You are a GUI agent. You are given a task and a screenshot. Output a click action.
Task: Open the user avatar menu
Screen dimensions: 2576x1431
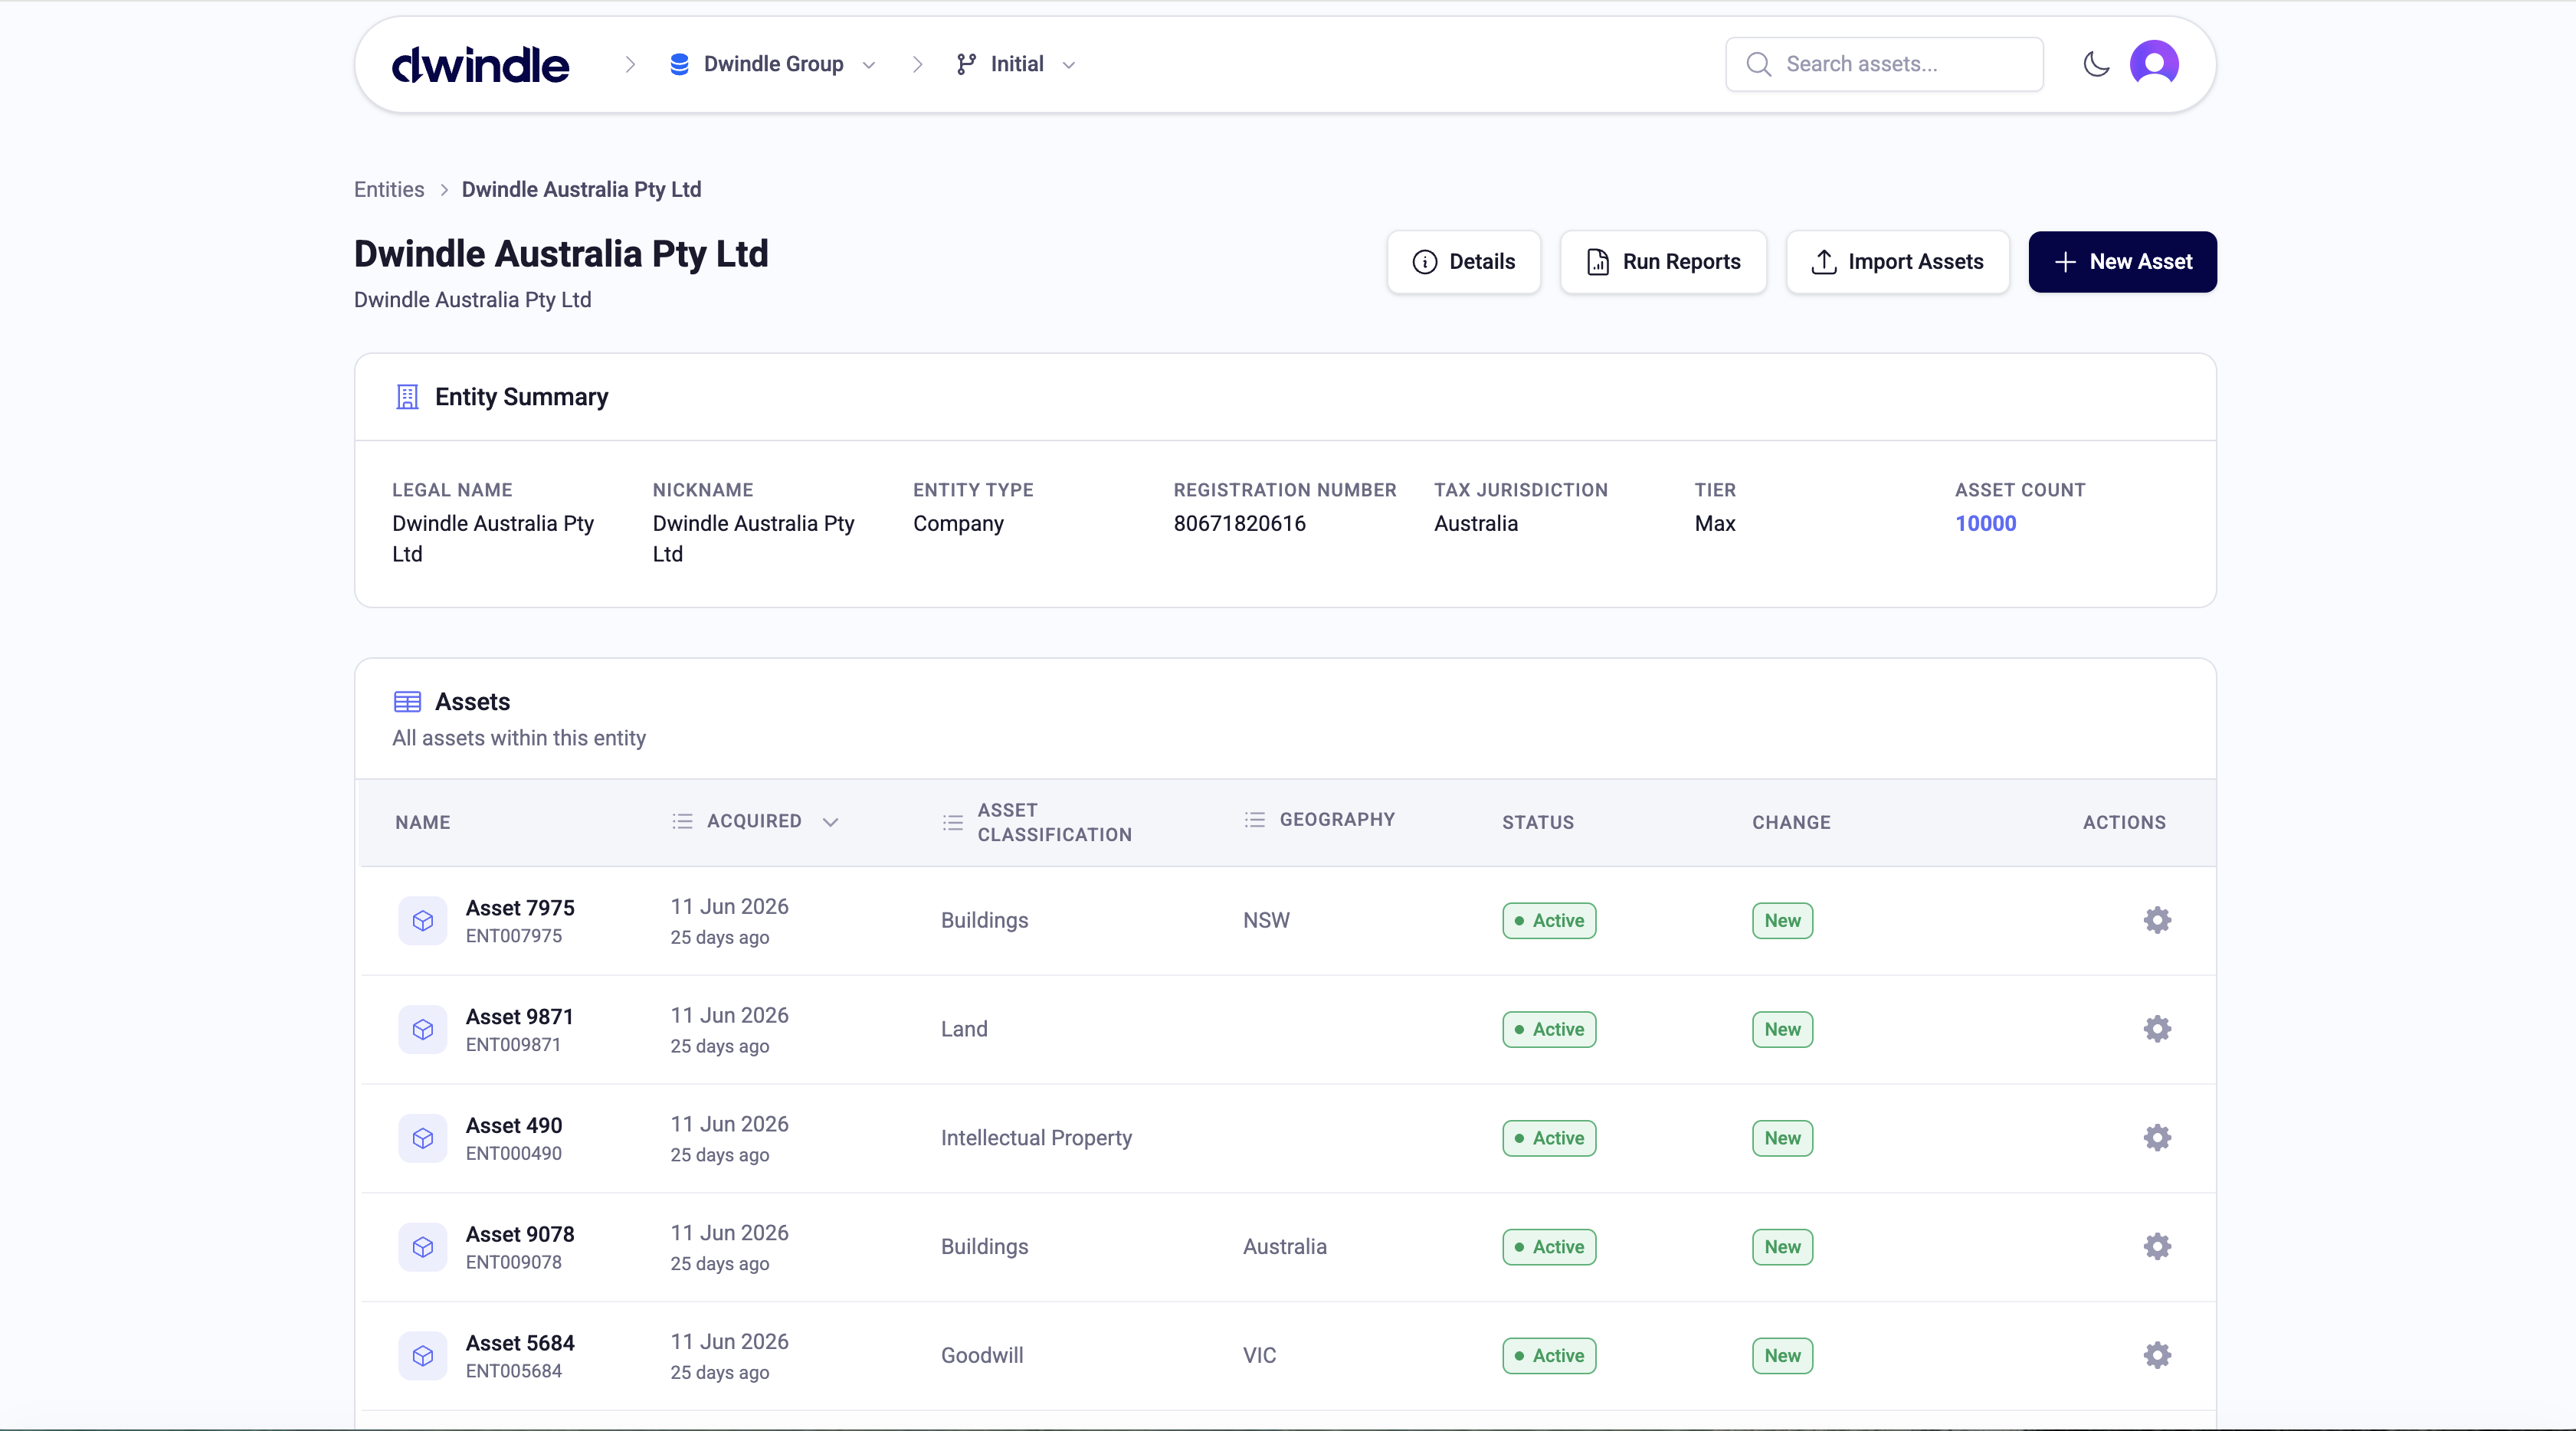pos(2154,64)
